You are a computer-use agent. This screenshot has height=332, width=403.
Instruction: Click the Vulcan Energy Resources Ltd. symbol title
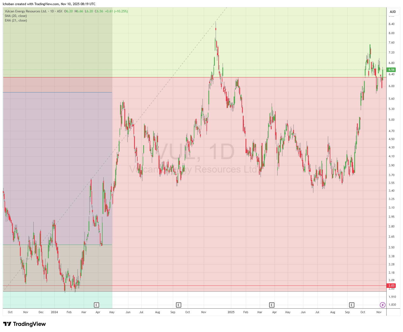tap(26, 11)
